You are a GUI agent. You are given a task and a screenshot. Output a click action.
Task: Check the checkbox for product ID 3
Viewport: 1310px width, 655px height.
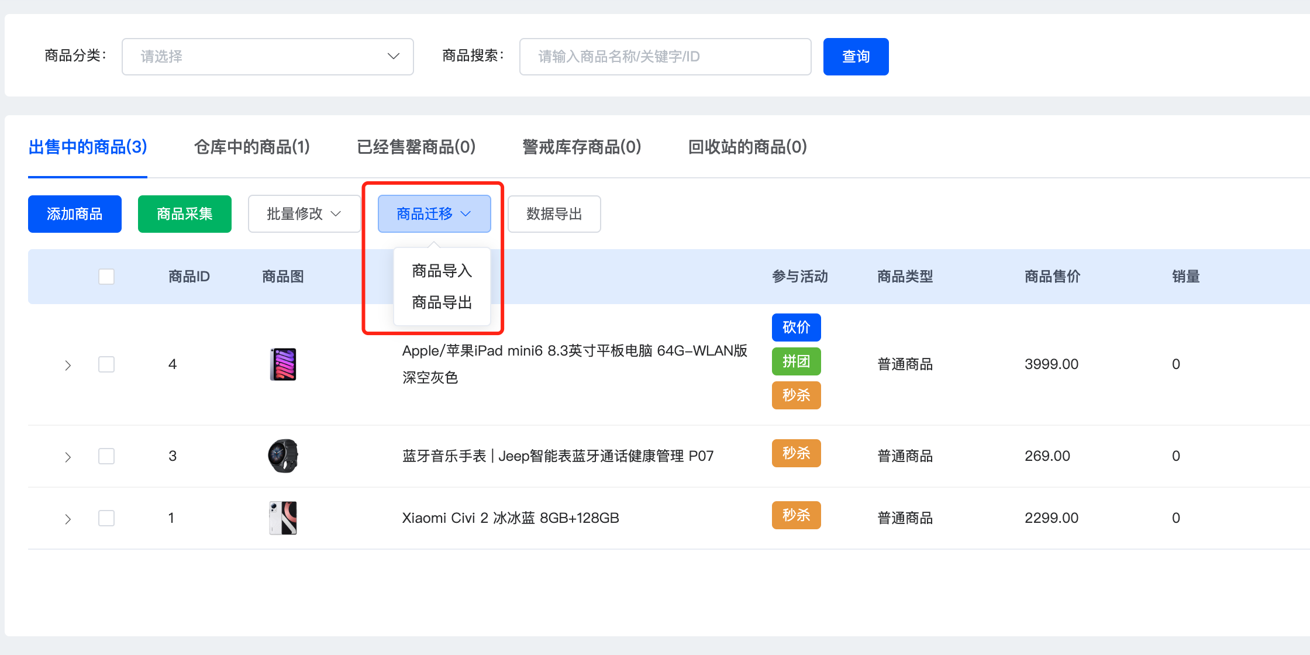(x=106, y=456)
